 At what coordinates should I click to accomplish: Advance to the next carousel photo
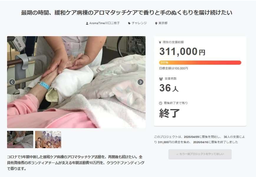tap(141, 82)
